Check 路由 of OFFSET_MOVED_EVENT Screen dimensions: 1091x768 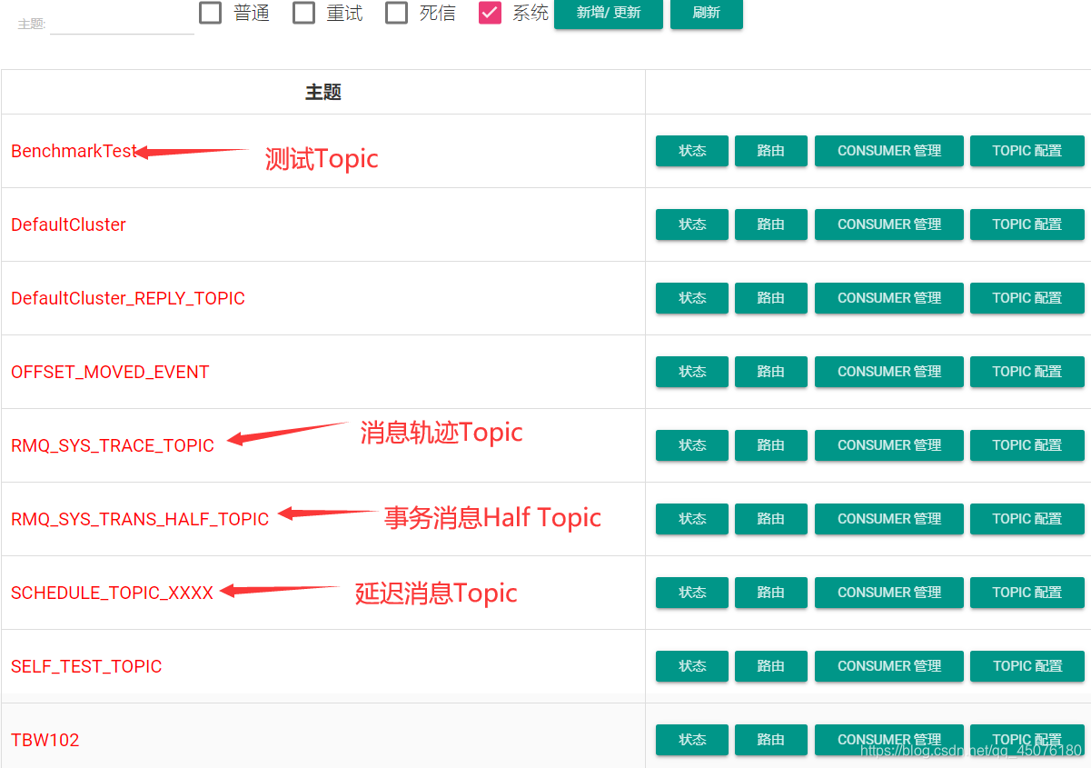point(771,372)
